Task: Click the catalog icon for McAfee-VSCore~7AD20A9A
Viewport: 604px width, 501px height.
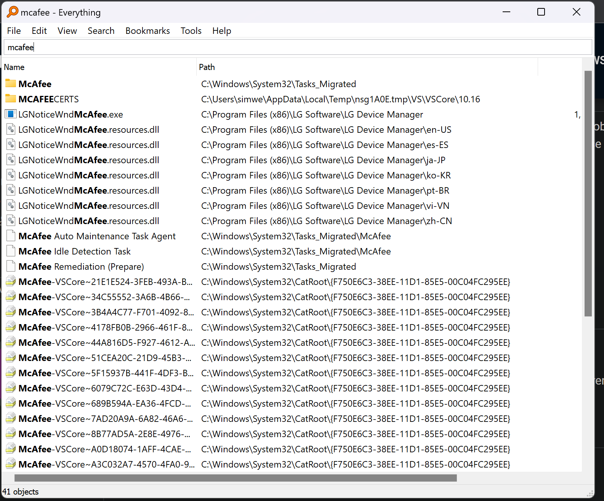Action: click(x=11, y=418)
